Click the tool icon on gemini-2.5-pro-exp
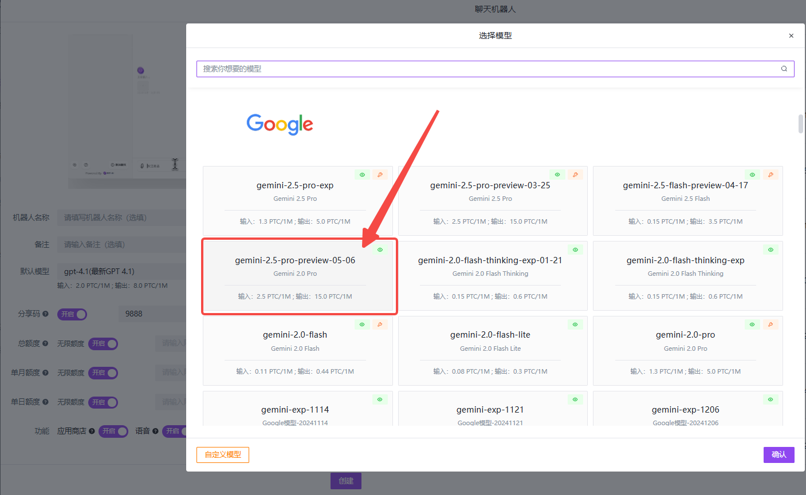Image resolution: width=806 pixels, height=495 pixels. (380, 175)
